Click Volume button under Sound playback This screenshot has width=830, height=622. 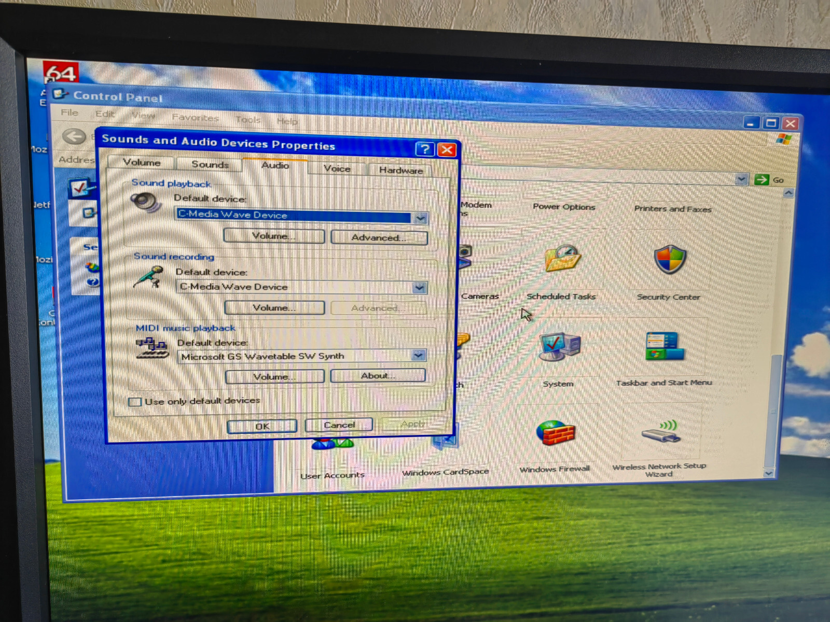point(274,236)
